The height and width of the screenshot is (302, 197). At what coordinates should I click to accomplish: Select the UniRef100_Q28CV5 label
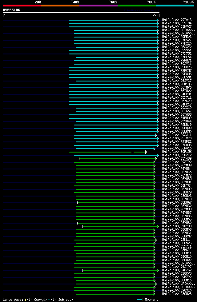pyautogui.click(x=177, y=274)
